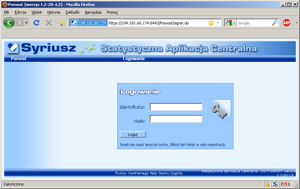Minimize the Firefox window
This screenshot has width=300, height=189.
pos(283,5)
